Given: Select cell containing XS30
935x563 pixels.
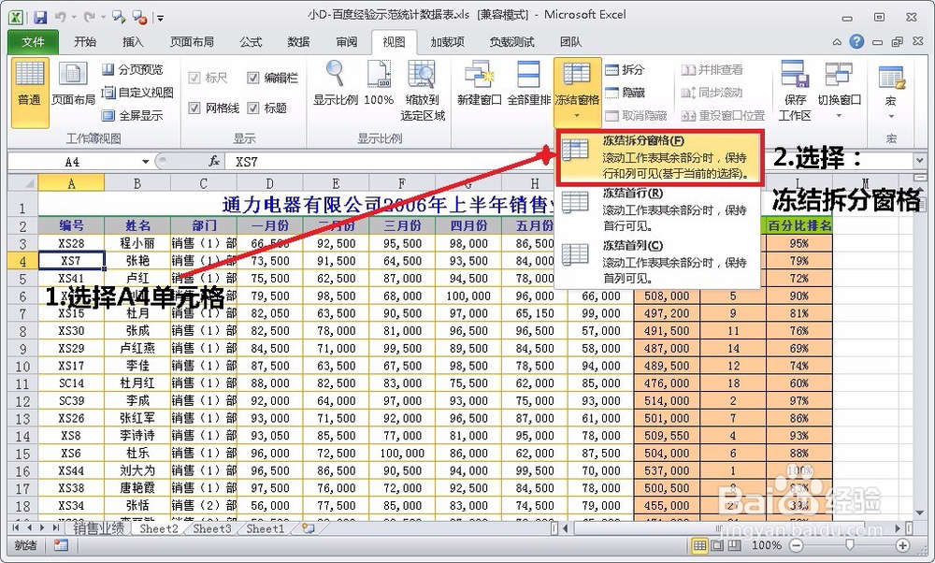Looking at the screenshot, I should coord(72,330).
